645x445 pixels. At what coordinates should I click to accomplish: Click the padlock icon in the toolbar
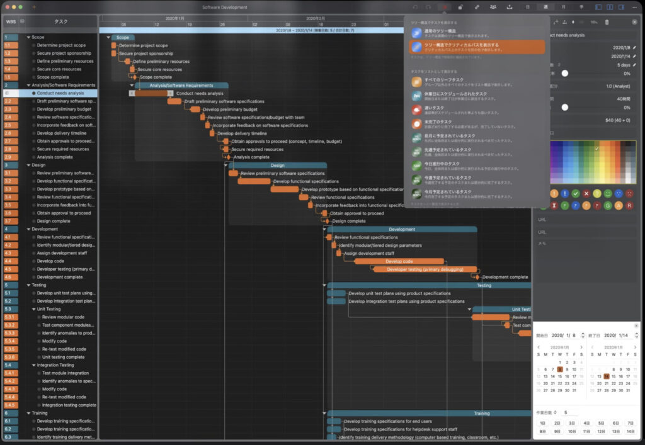tap(460, 7)
